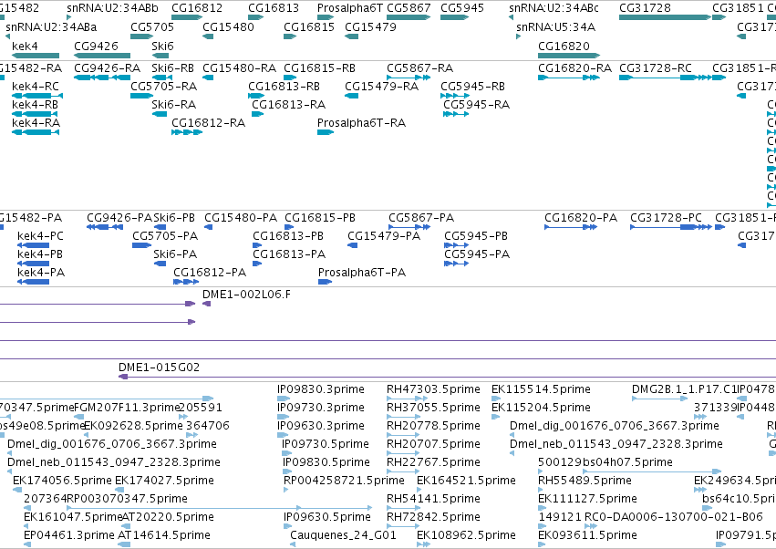Select the CG16813 gene feature

(256, 17)
